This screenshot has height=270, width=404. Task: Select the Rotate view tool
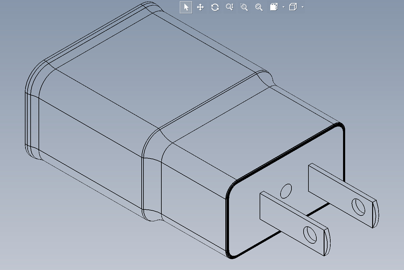click(x=215, y=7)
